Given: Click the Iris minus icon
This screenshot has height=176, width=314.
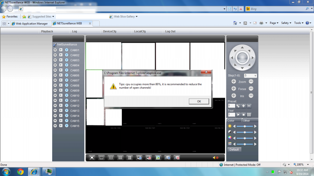Looking at the screenshot, I should click(251, 96).
